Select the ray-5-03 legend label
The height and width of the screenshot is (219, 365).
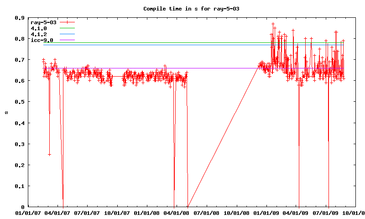click(x=43, y=22)
